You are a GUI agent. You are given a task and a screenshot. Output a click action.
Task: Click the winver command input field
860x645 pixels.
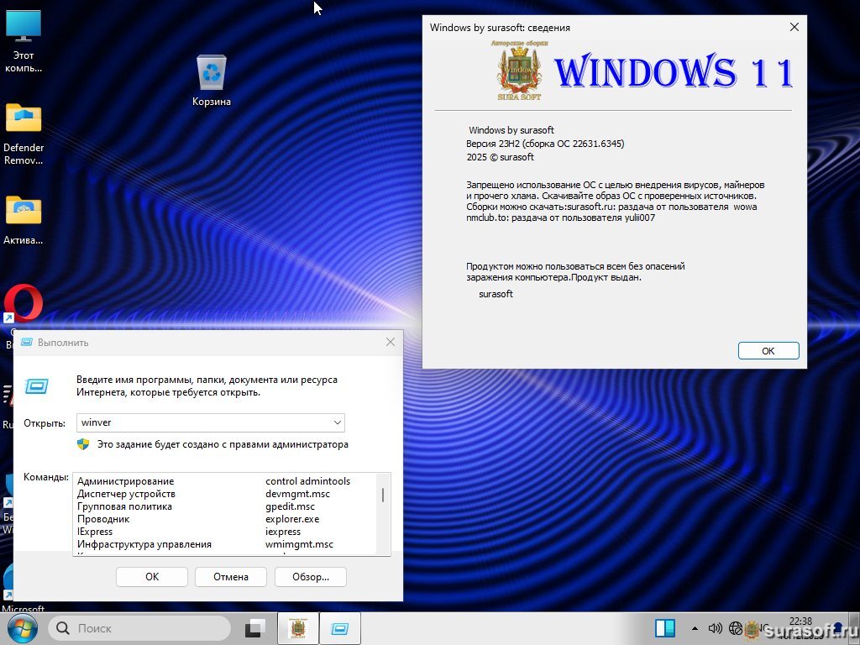pos(202,422)
